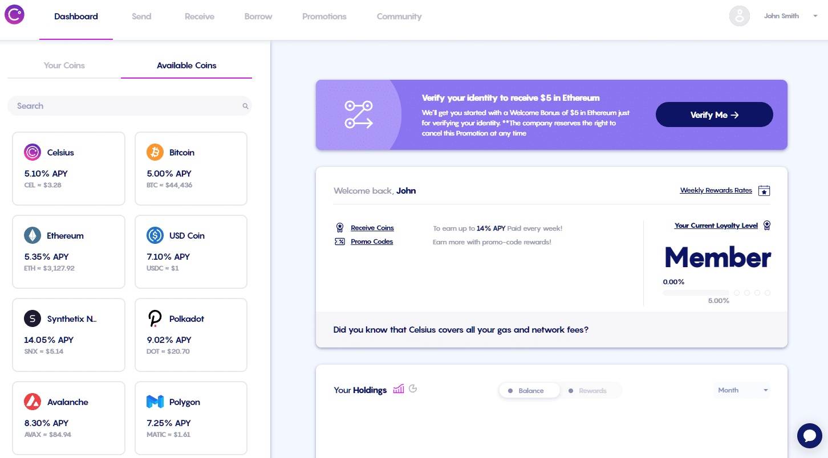Switch holdings to bar chart view
The height and width of the screenshot is (458, 828).
pyautogui.click(x=399, y=389)
